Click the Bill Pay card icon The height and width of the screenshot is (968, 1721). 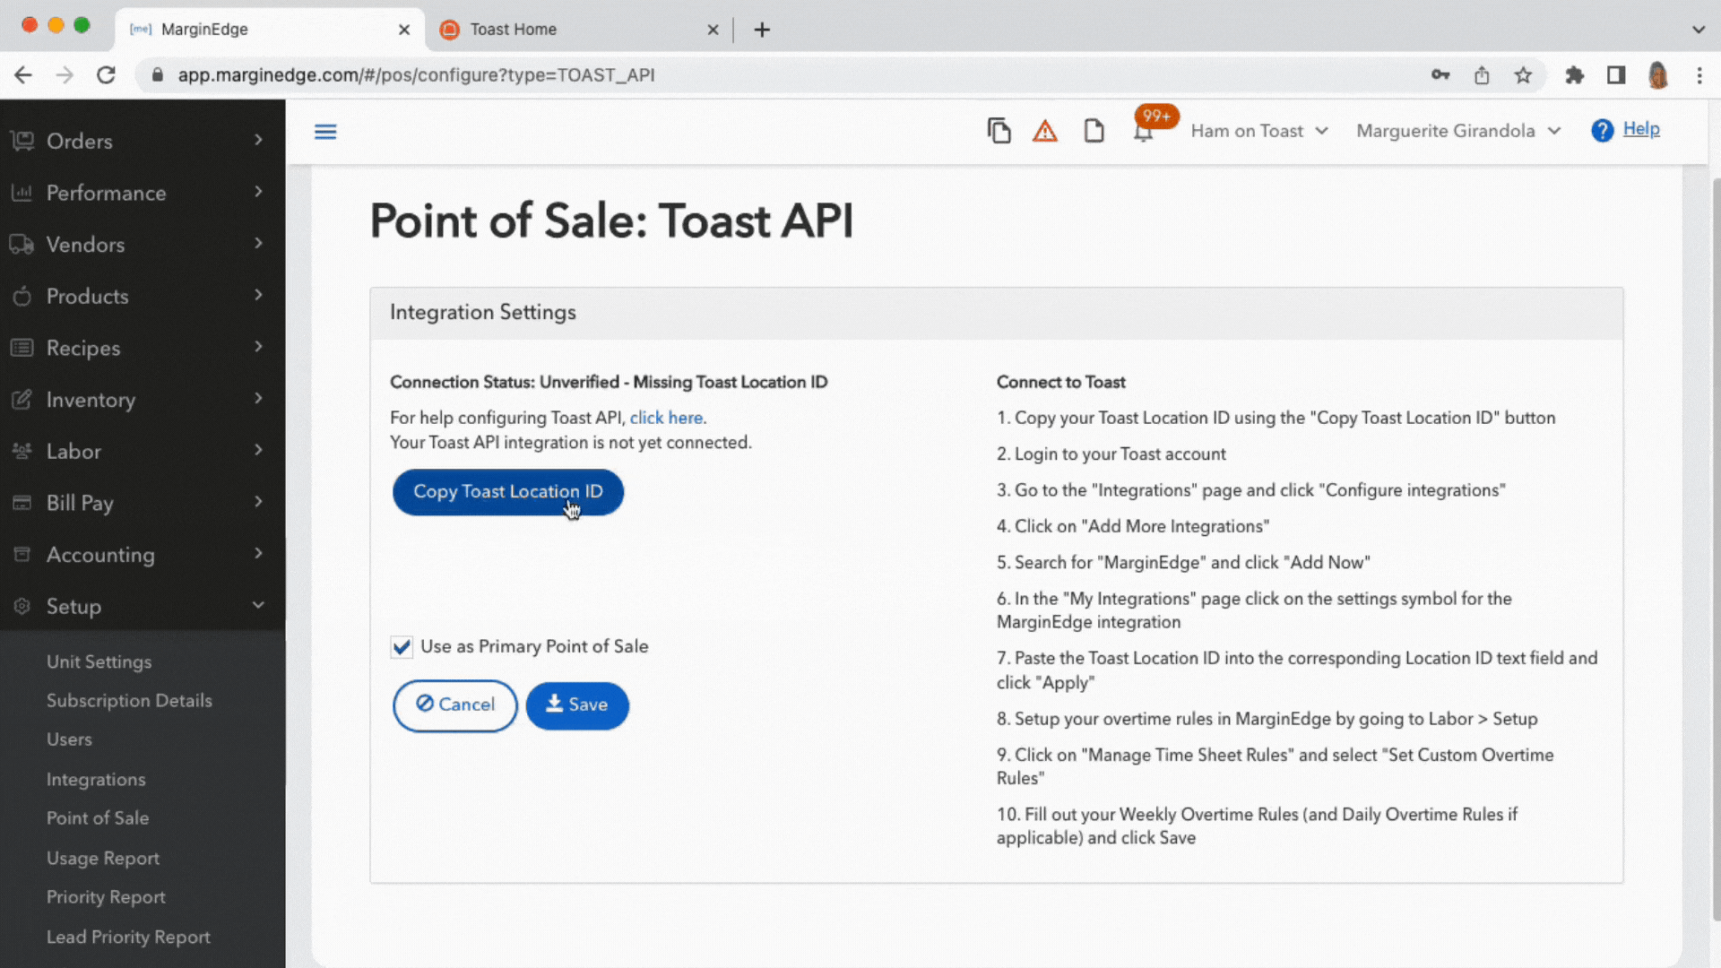tap(22, 503)
